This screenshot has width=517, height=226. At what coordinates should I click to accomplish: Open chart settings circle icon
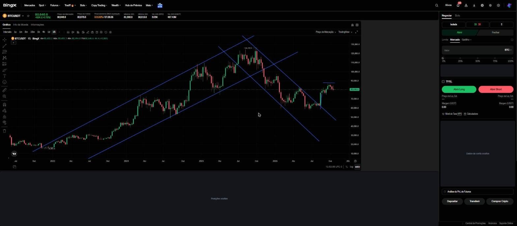[110, 32]
